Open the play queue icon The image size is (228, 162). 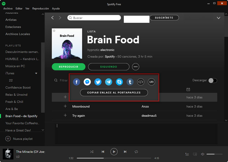click(x=187, y=154)
